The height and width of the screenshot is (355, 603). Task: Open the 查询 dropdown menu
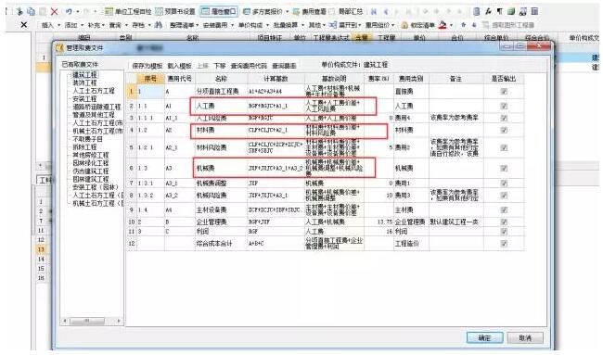coord(118,25)
